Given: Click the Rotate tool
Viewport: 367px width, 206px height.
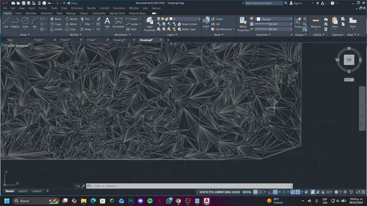Looking at the screenshot, I should 71,19.
